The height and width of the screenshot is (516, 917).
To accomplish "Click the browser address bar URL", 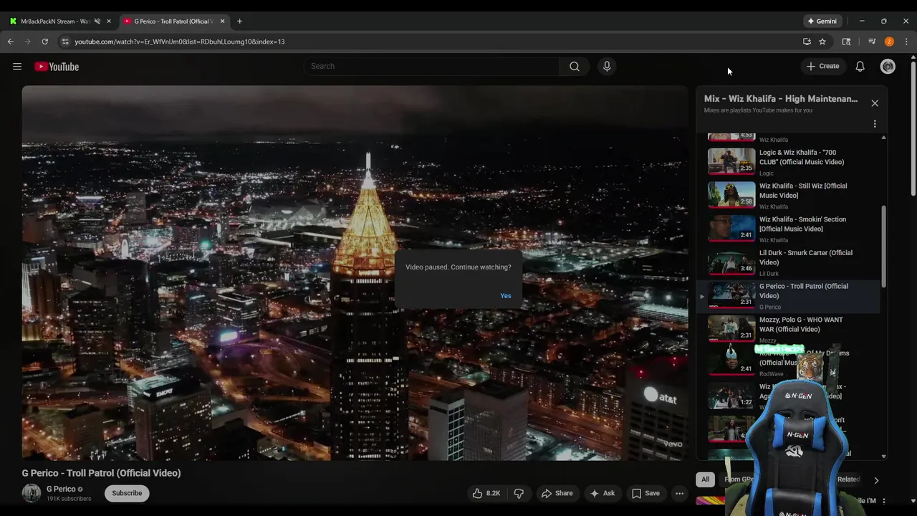I will pos(180,42).
